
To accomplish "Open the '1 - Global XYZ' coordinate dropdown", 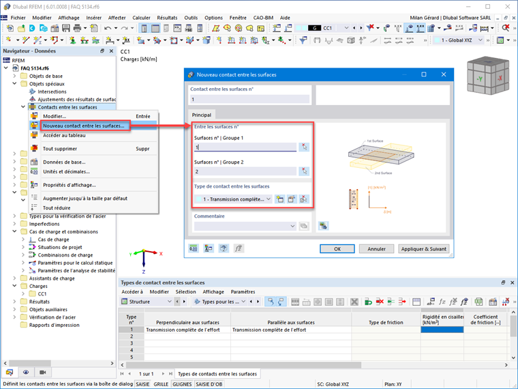I will click(x=481, y=40).
